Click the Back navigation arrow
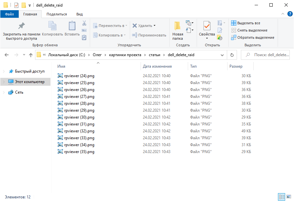Viewport: 294px width, 201px height. tap(7, 55)
